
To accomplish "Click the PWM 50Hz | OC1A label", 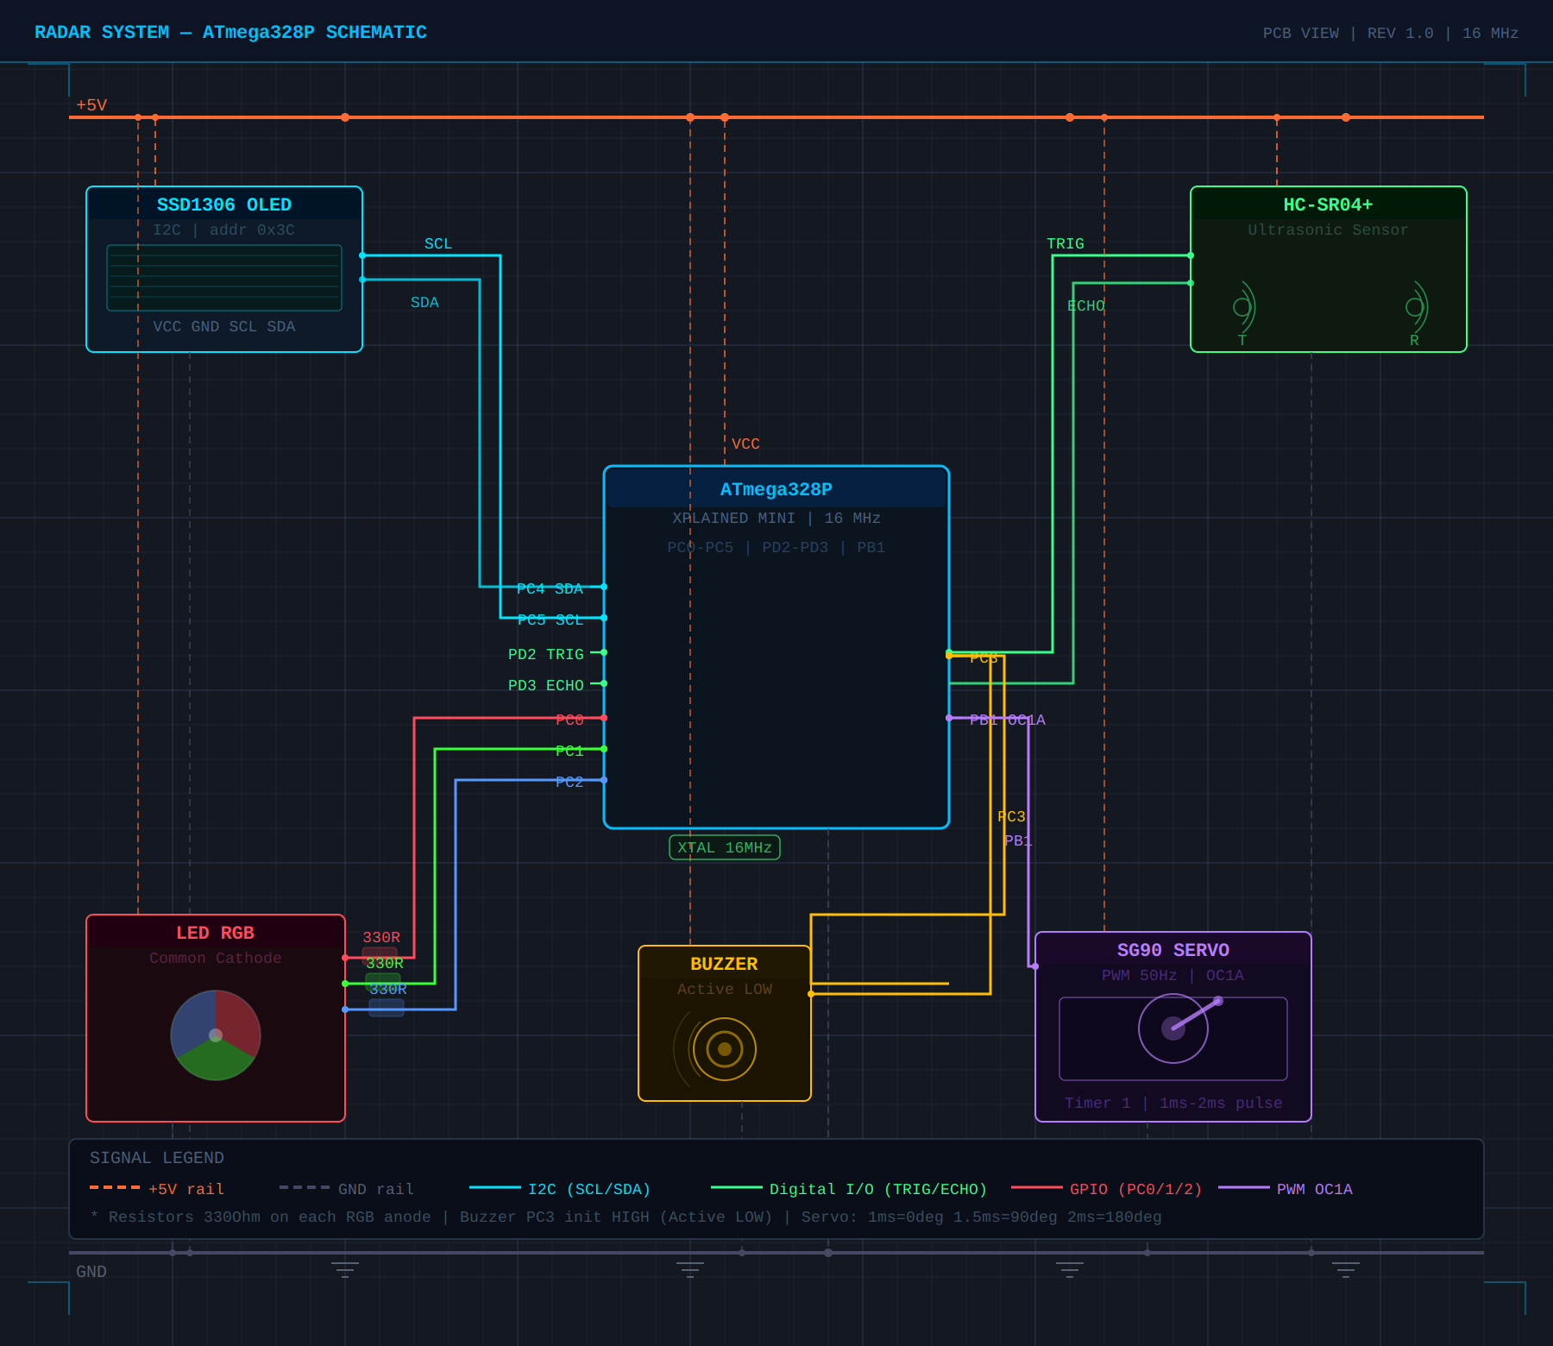I will click(1173, 975).
